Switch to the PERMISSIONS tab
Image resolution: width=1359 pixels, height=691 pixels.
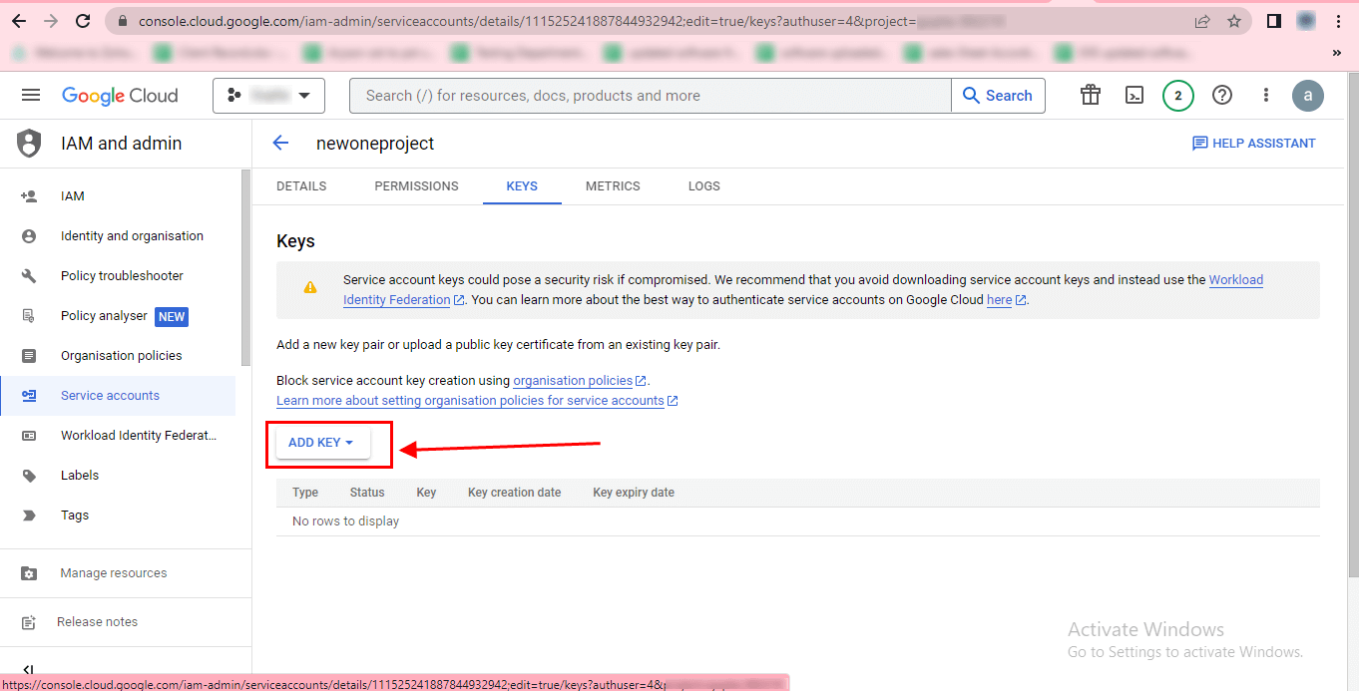(416, 186)
